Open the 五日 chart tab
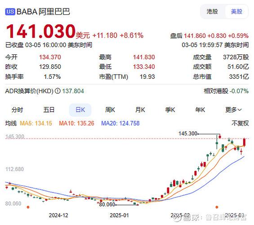Image resolution: width=254 pixels, height=225 pixels. (x=49, y=110)
